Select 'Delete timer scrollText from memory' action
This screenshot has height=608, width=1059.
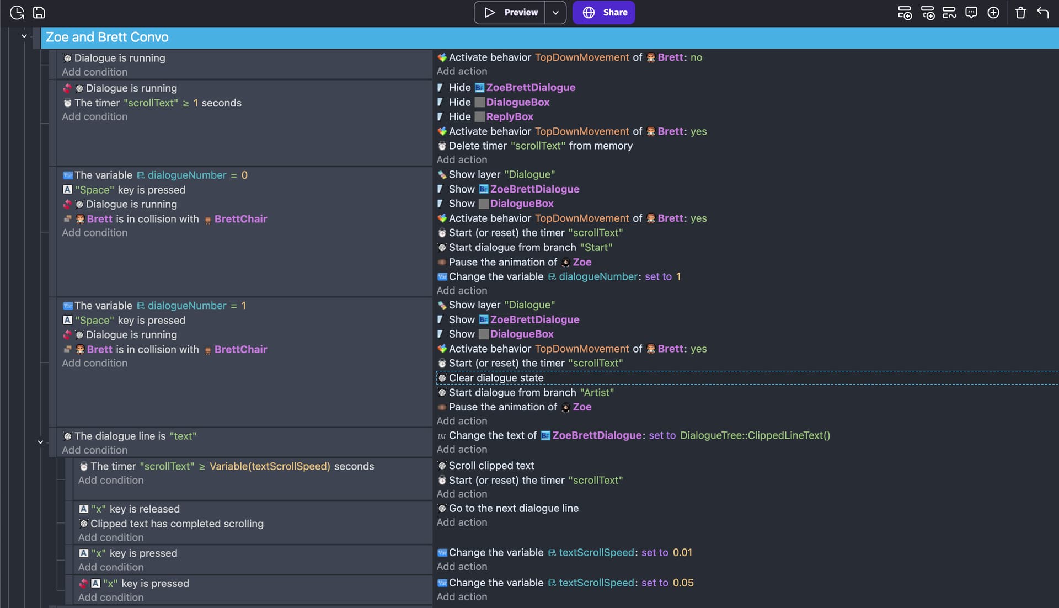pos(534,146)
